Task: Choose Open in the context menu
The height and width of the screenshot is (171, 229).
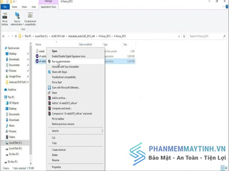Action: click(x=75, y=51)
